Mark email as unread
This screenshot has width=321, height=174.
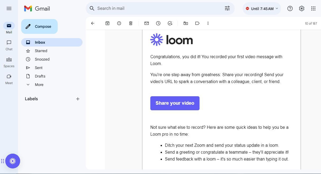point(147,23)
